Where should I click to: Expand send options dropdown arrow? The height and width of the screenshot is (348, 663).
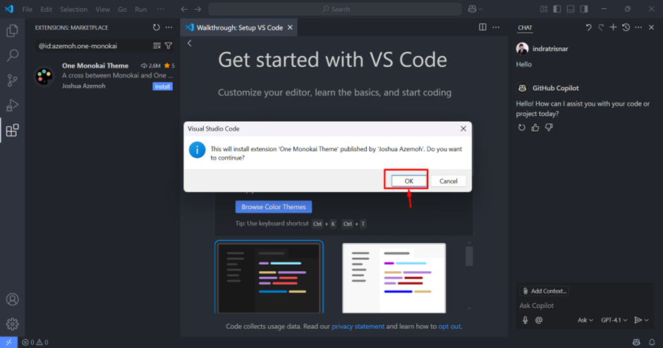click(647, 320)
